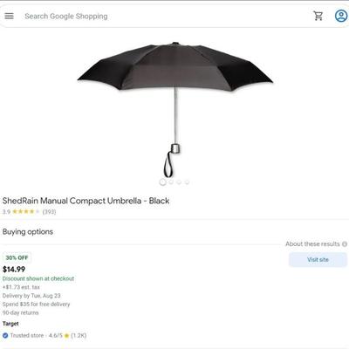This screenshot has width=349, height=349.
Task: Open the account profile icon
Action: coord(341,16)
